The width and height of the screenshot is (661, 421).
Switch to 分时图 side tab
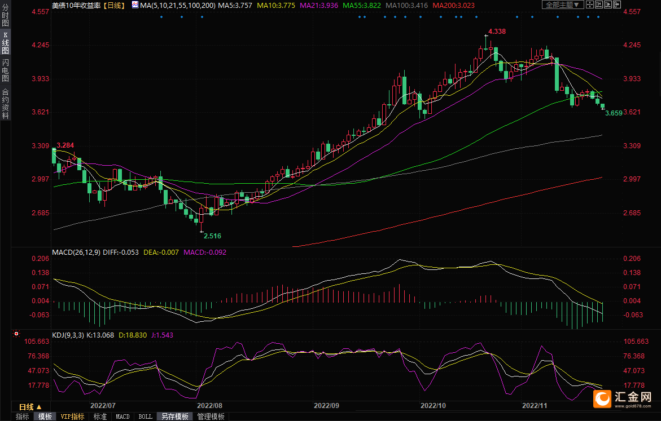tap(6, 16)
